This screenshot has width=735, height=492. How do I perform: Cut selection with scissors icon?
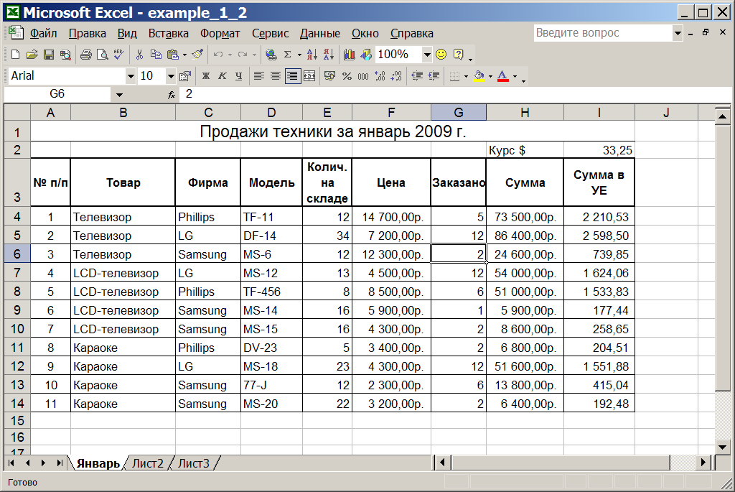pyautogui.click(x=139, y=55)
